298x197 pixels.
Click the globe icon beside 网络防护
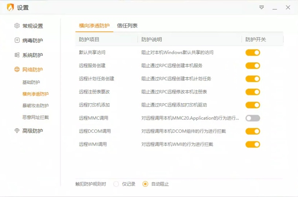(17, 69)
